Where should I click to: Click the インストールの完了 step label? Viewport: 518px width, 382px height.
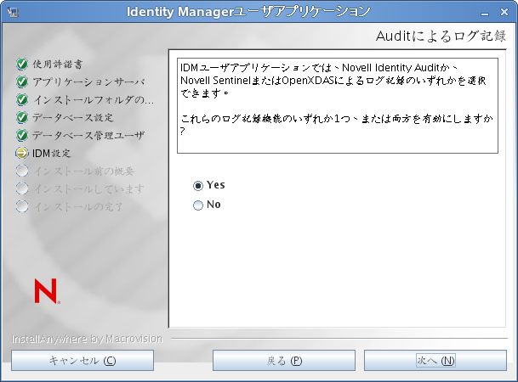tap(78, 206)
